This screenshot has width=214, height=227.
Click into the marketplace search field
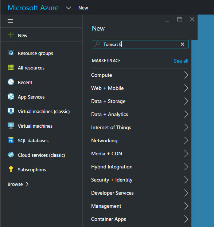140,44
